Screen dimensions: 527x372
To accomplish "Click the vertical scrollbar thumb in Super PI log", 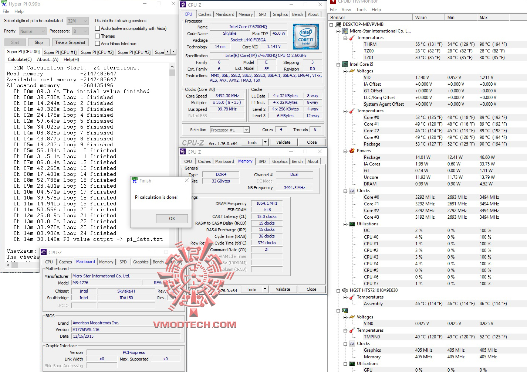I will (172, 72).
